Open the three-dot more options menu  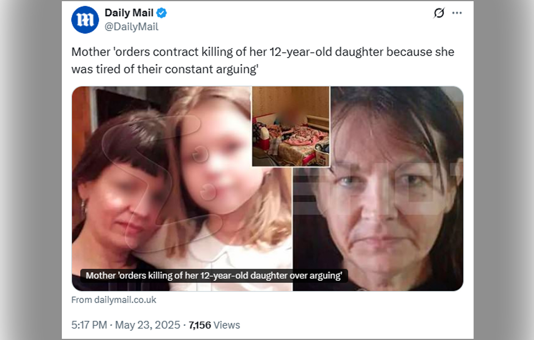(x=457, y=13)
